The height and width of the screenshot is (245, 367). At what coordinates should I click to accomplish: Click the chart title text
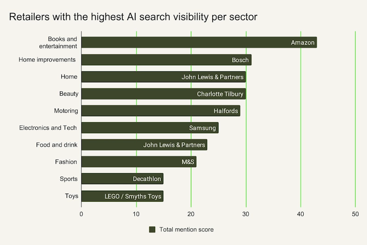click(133, 17)
